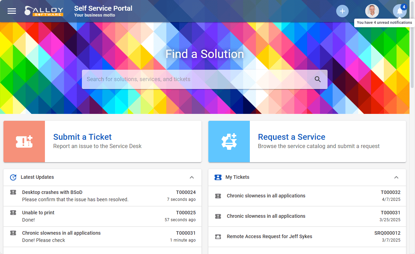Screen dimensions: 415x254
Task: Click ticket icon beside T000032 in My Tickets
Action: (x=218, y=196)
